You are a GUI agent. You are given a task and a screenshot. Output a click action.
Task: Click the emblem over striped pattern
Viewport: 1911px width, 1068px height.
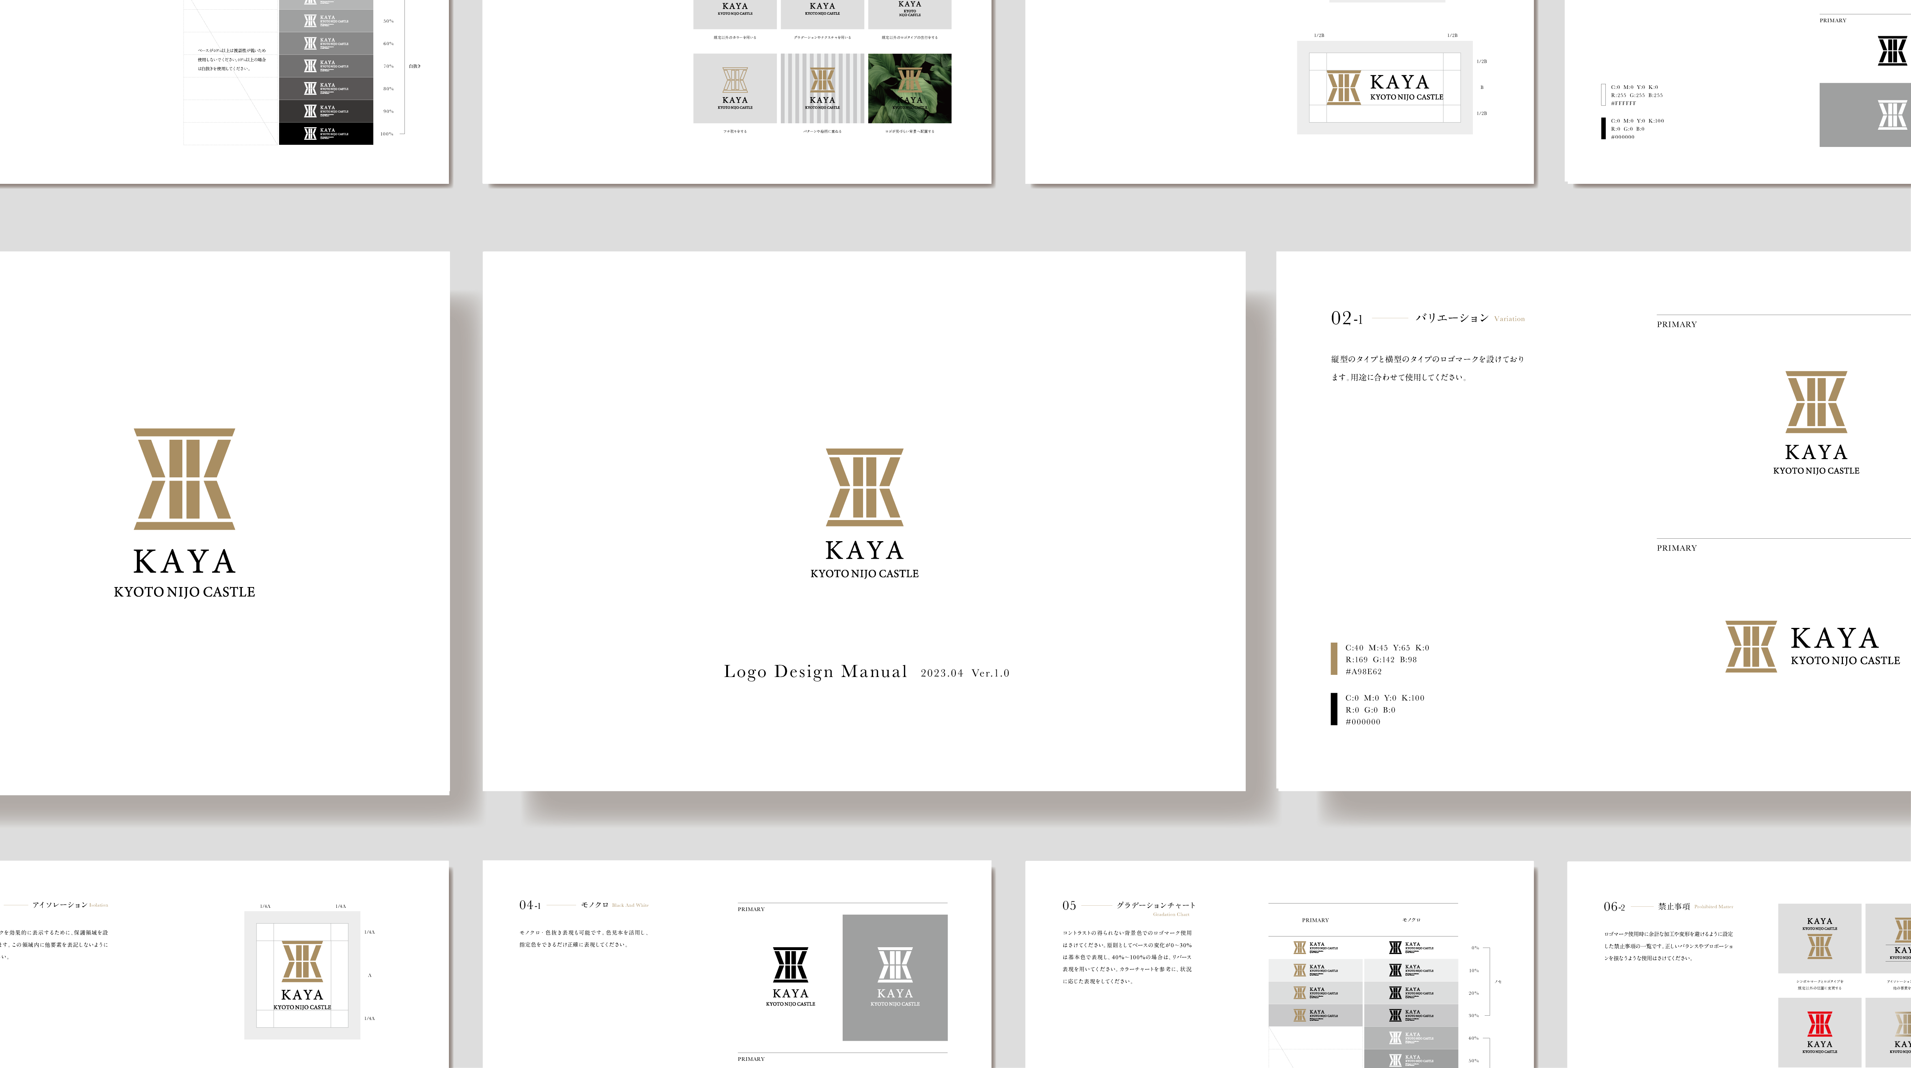pyautogui.click(x=822, y=80)
